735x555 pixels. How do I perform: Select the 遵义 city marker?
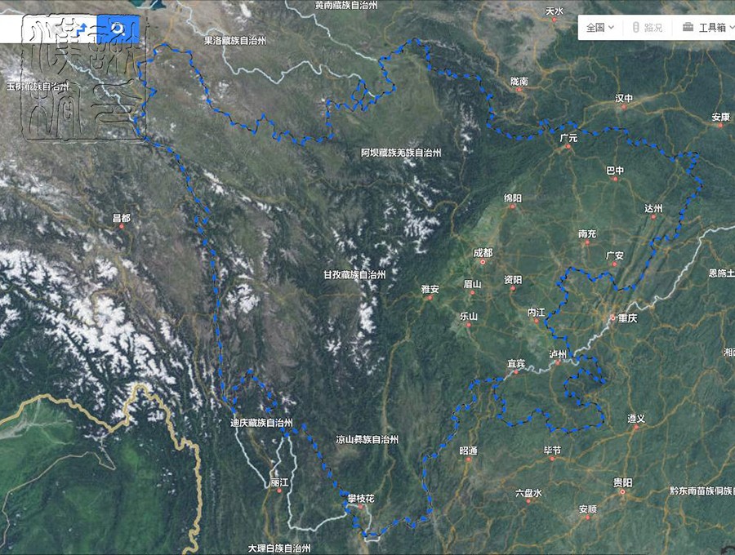pos(636,427)
